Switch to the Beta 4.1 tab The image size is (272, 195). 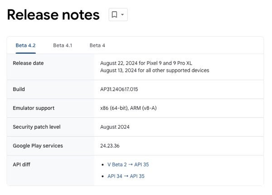click(x=63, y=45)
